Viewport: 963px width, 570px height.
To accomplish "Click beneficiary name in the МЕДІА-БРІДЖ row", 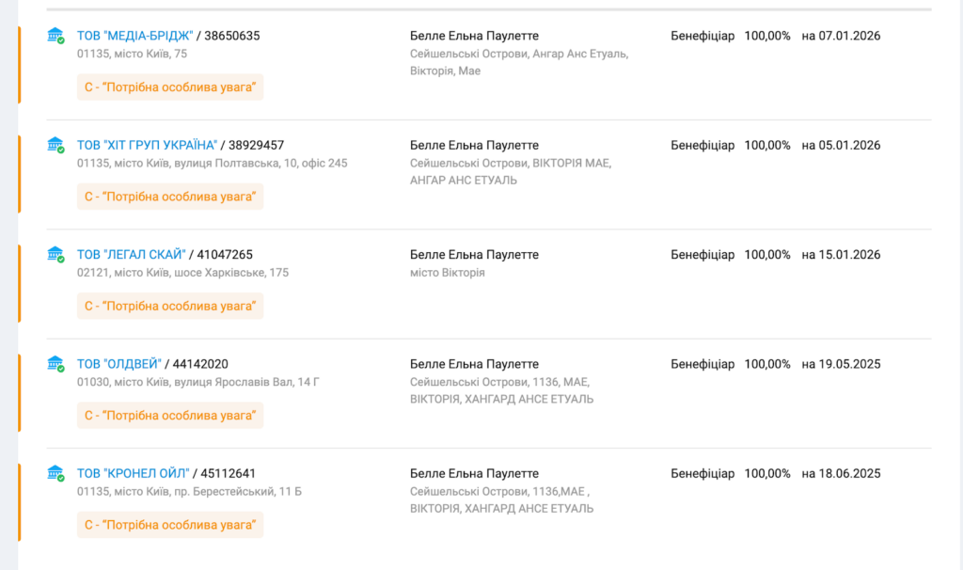I will click(x=474, y=36).
